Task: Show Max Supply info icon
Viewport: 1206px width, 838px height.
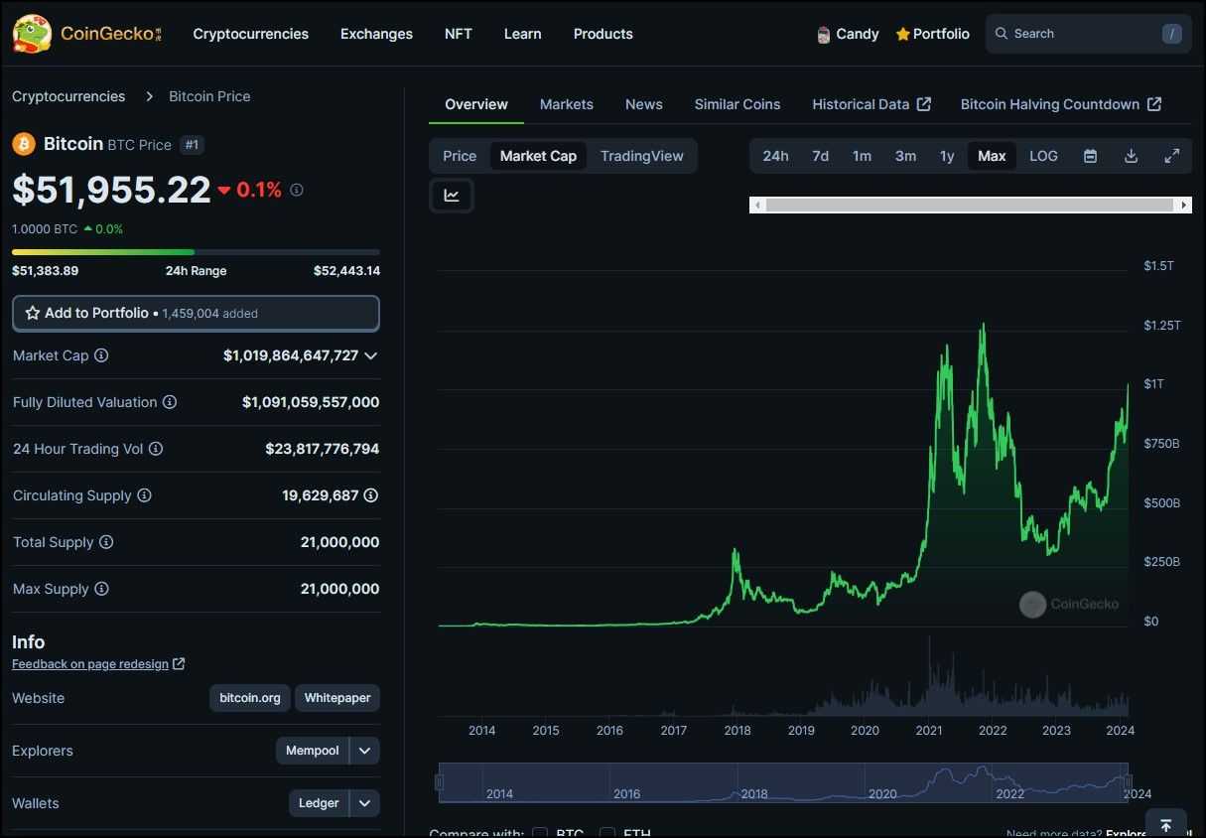Action: pos(101,589)
